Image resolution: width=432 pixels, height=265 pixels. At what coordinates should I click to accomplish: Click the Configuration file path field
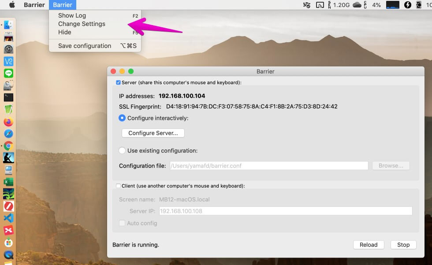click(269, 166)
